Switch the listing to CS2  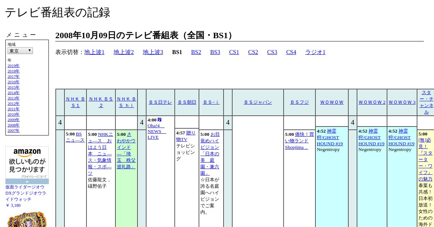[253, 52]
